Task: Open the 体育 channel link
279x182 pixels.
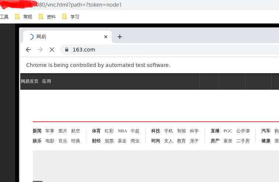Action: pyautogui.click(x=96, y=131)
